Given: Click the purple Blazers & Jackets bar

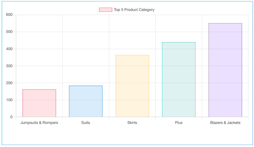Looking at the screenshot, I should click(225, 70).
